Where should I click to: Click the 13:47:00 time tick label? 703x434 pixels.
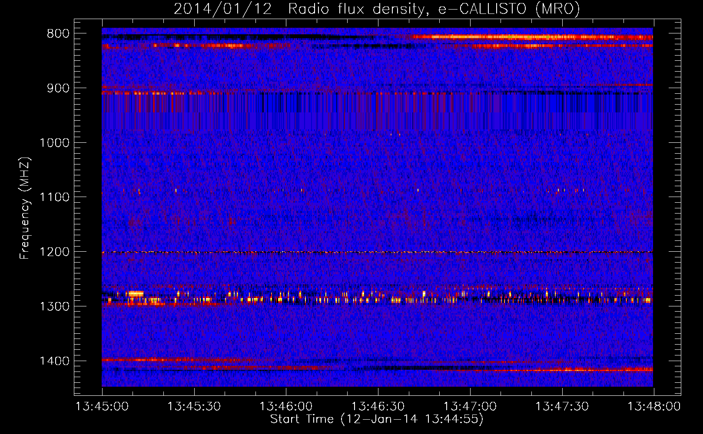(470, 407)
